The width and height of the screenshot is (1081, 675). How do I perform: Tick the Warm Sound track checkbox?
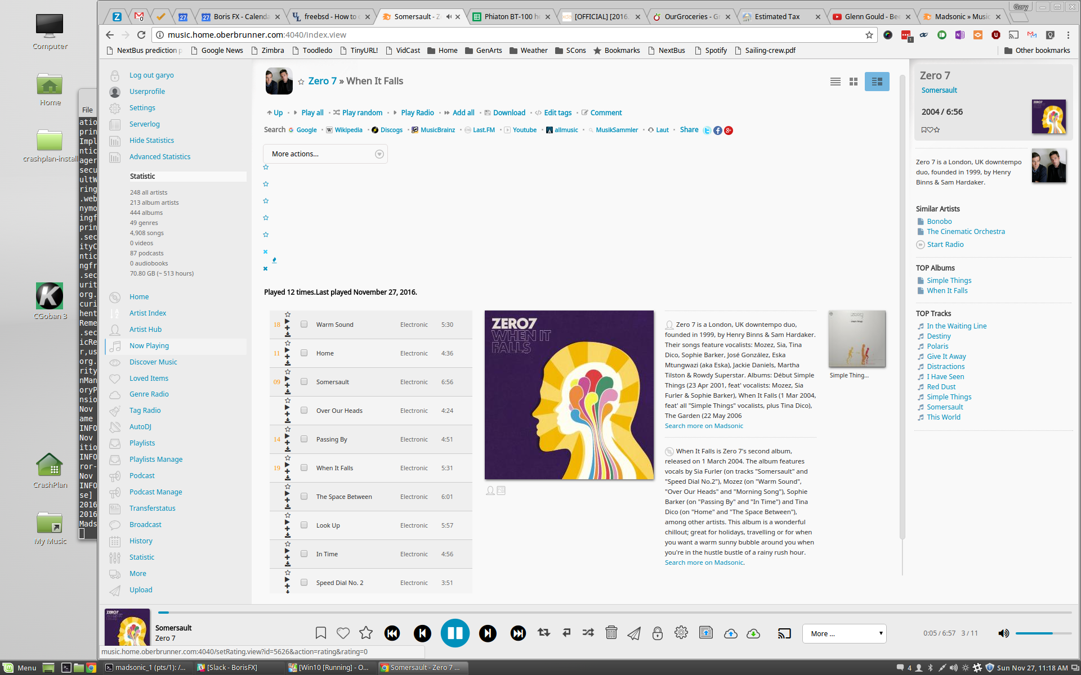click(304, 325)
